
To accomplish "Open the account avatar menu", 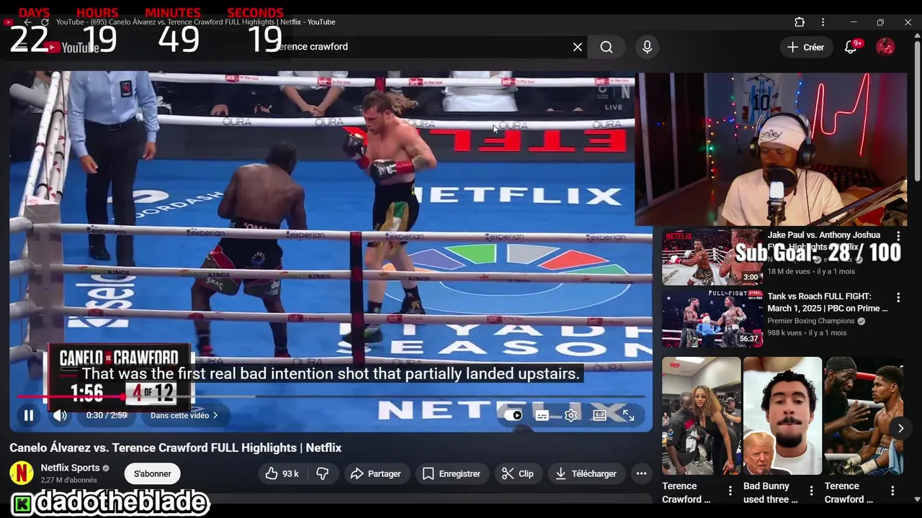I will (885, 47).
